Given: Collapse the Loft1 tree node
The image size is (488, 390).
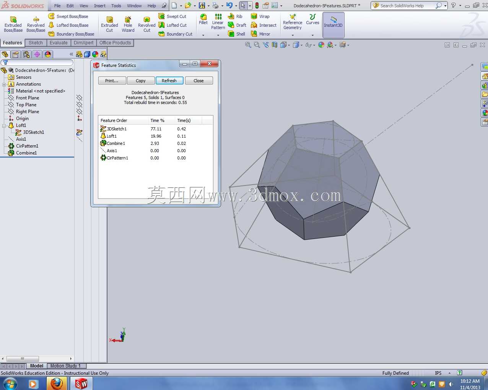Looking at the screenshot, I should click(4, 126).
